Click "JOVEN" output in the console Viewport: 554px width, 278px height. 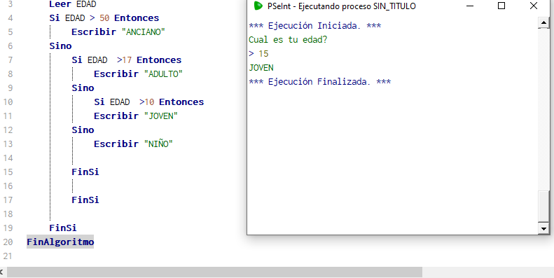(261, 67)
